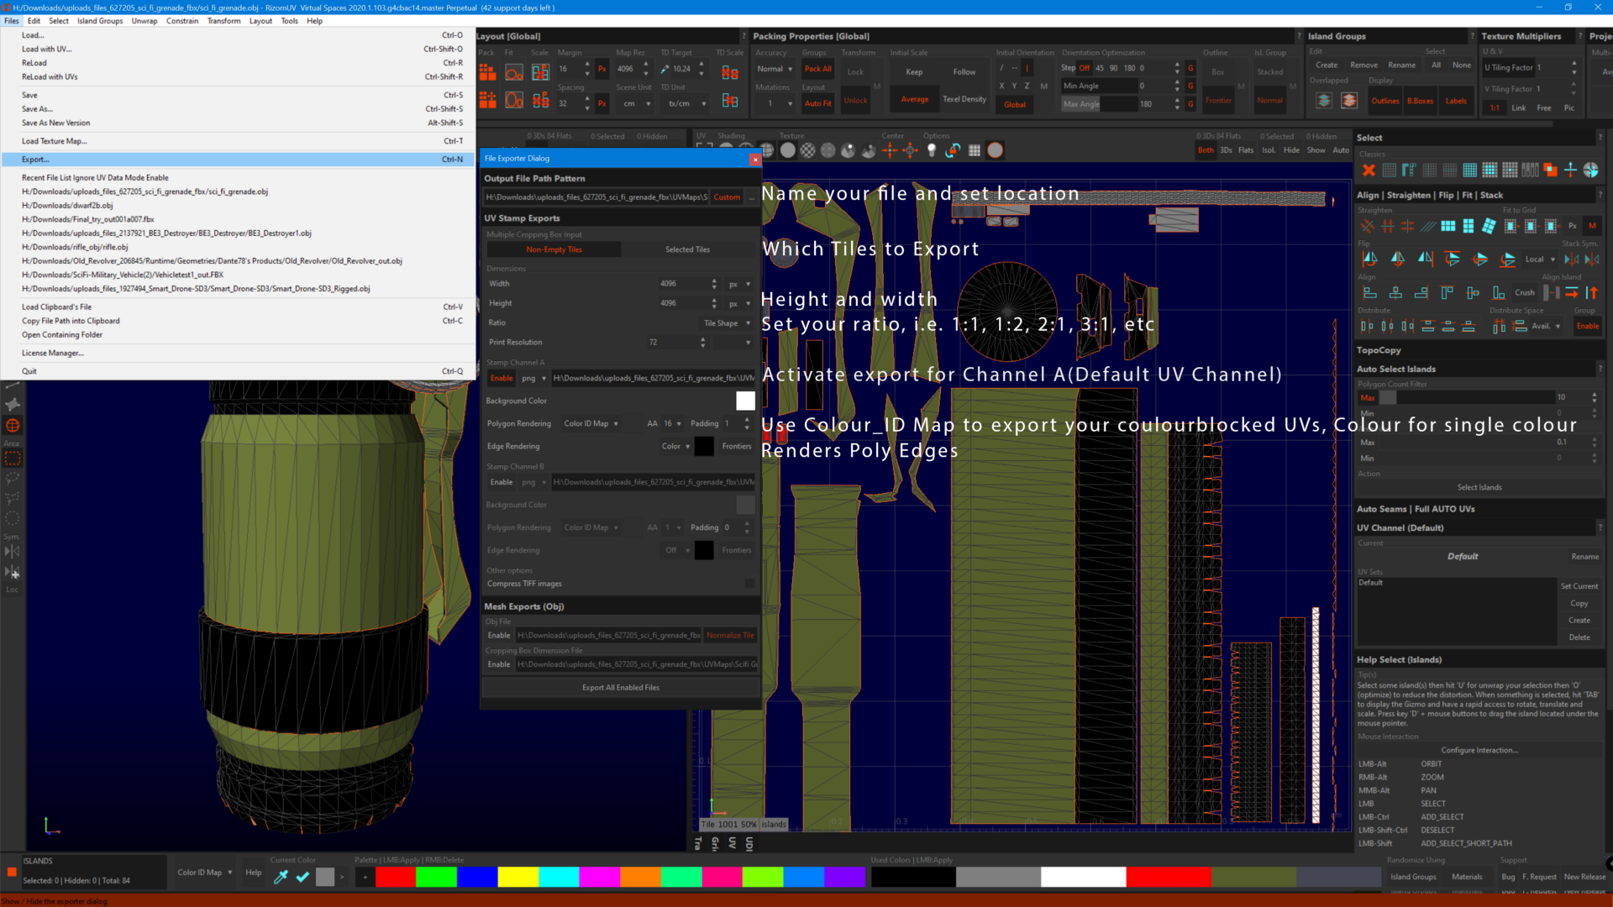Open the png format dropdown for Channel A
This screenshot has height=907, width=1613.
tap(533, 379)
